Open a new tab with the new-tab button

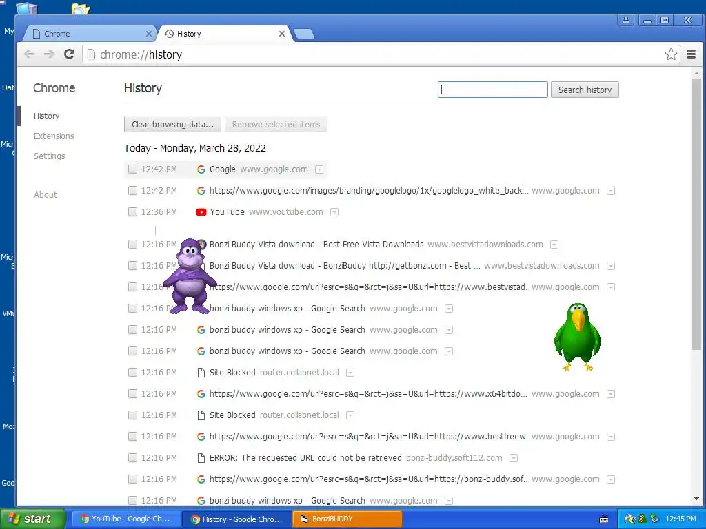pos(304,34)
